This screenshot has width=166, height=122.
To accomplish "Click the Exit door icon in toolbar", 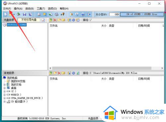I will coord(89,14).
